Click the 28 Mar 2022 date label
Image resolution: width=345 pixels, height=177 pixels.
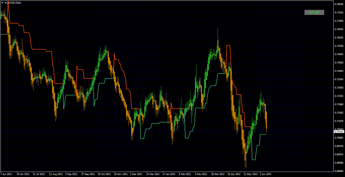coord(218,174)
